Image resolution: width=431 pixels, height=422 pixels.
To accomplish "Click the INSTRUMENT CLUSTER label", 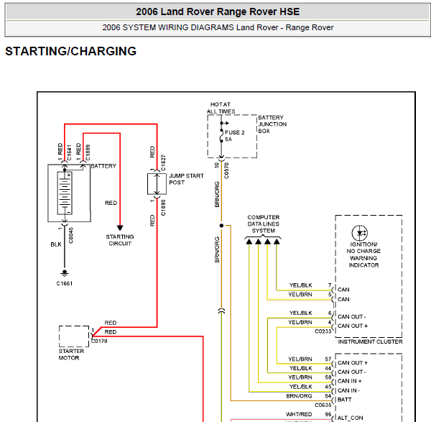I will point(370,341).
